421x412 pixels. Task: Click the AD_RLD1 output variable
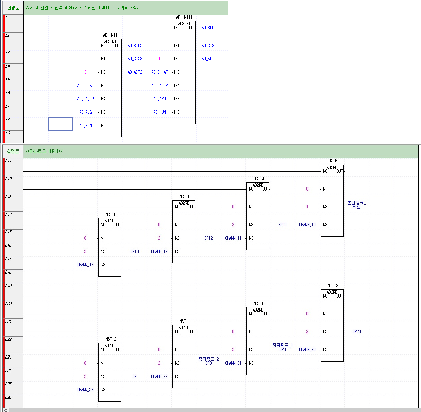click(209, 28)
